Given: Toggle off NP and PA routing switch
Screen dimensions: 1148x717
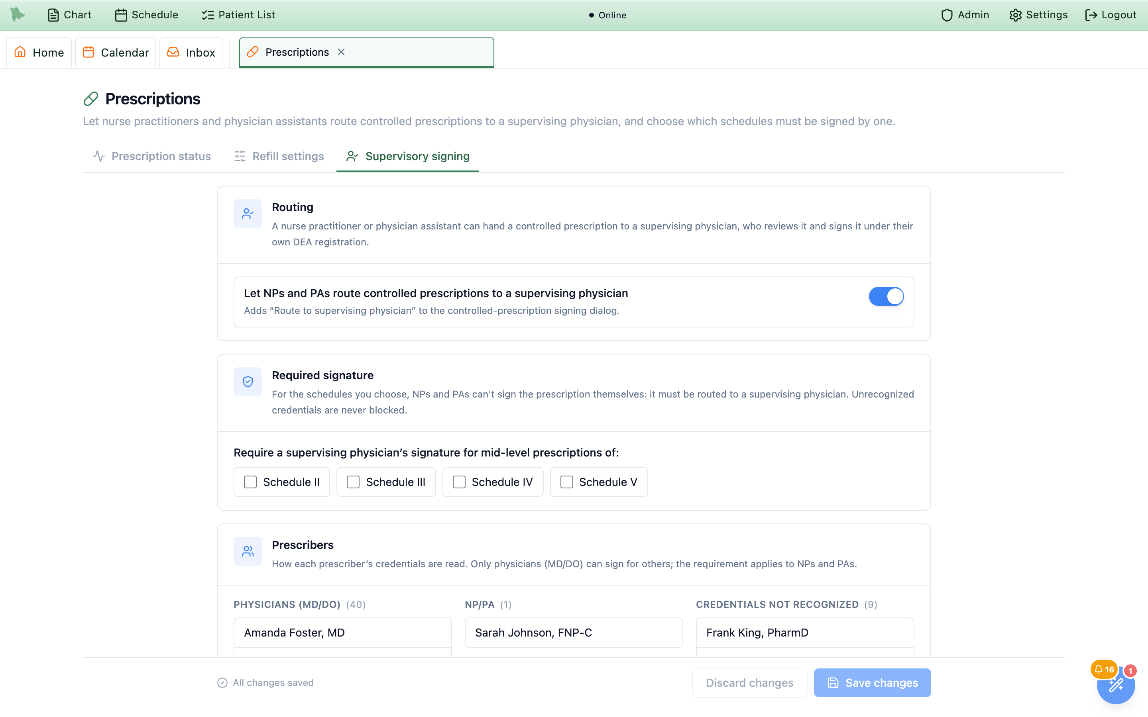Looking at the screenshot, I should pyautogui.click(x=886, y=296).
